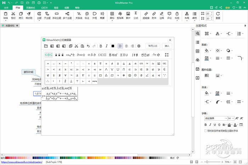The image size is (248, 165).
Task: Click the cut icon in formula editor
Action: click(x=77, y=46)
